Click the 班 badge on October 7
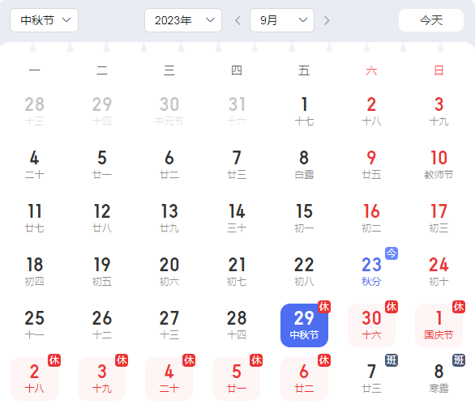 (x=392, y=360)
